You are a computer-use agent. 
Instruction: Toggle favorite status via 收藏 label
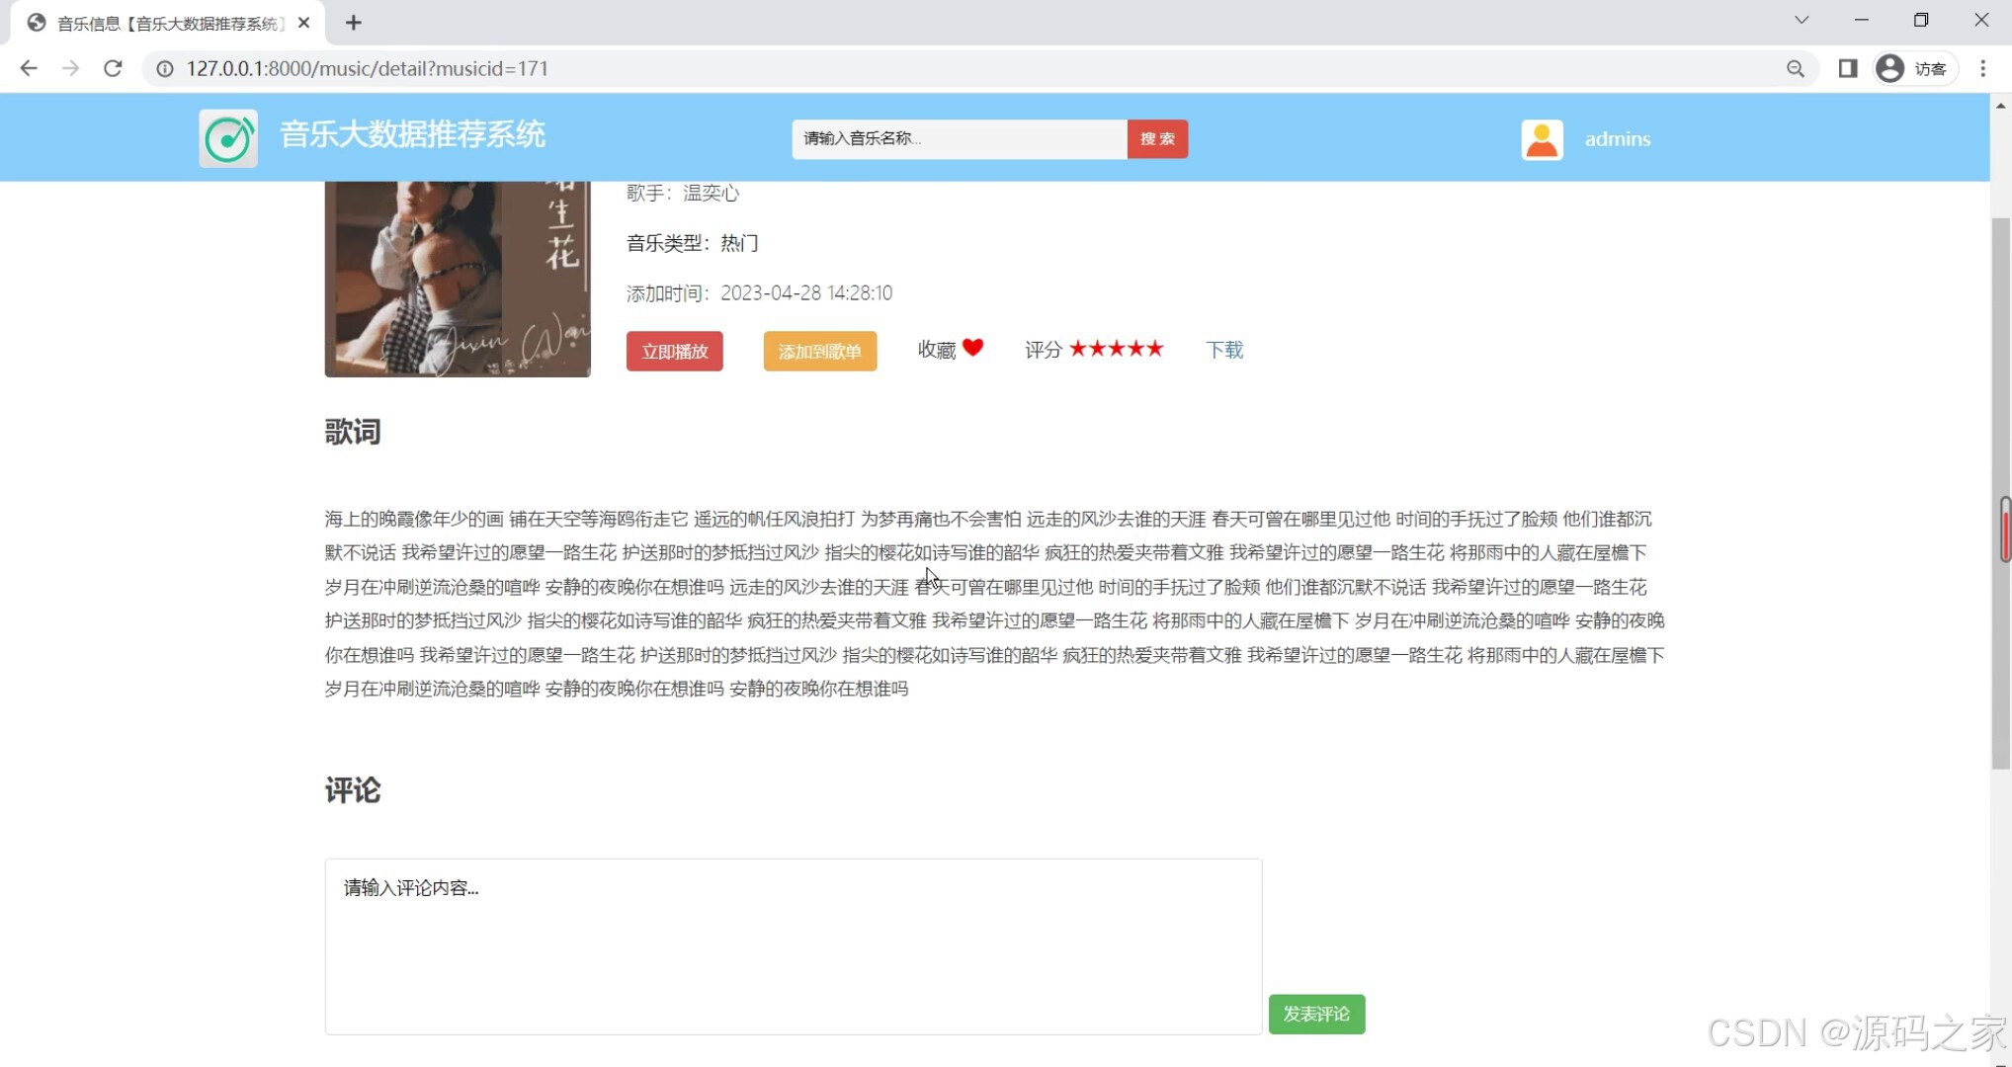(936, 348)
